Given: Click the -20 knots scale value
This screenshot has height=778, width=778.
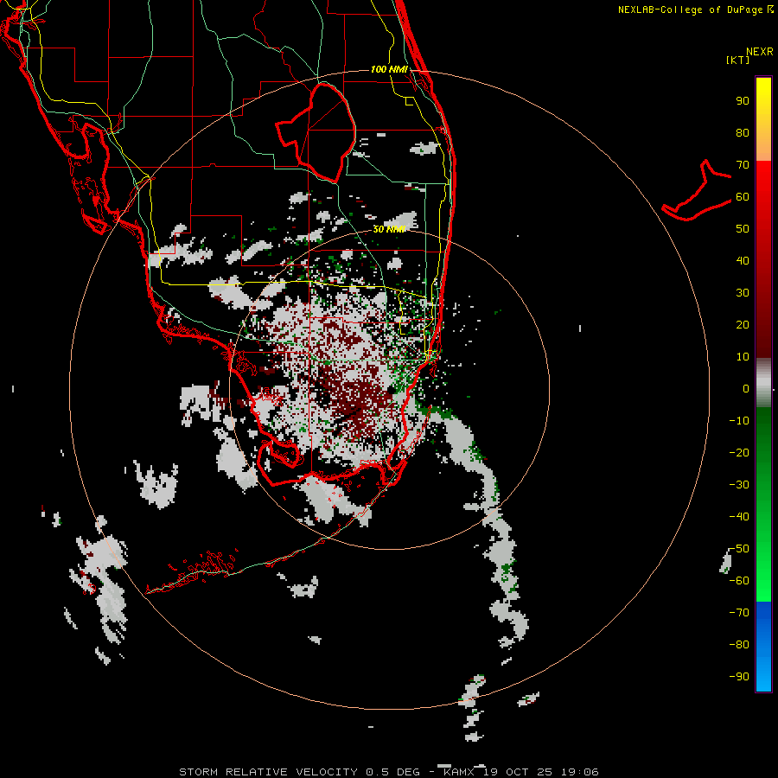Looking at the screenshot, I should click(739, 453).
